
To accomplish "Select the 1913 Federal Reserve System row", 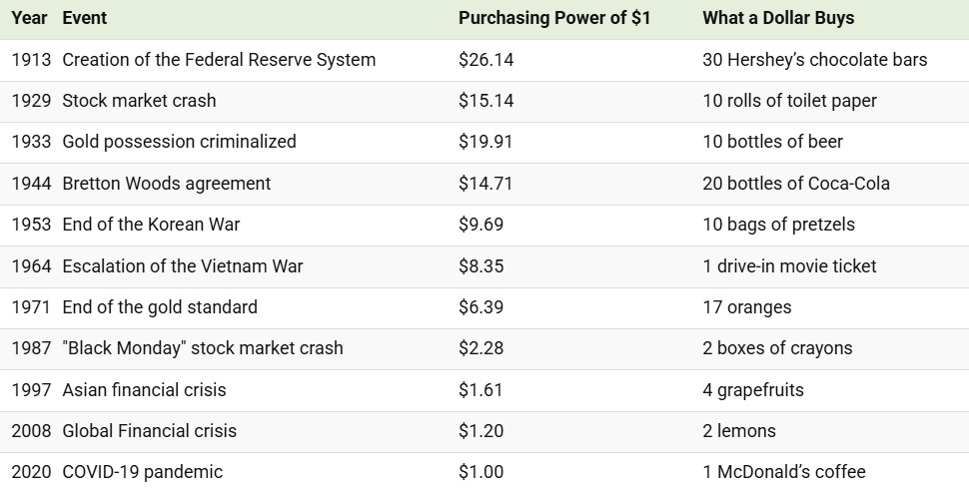I will point(219,60).
